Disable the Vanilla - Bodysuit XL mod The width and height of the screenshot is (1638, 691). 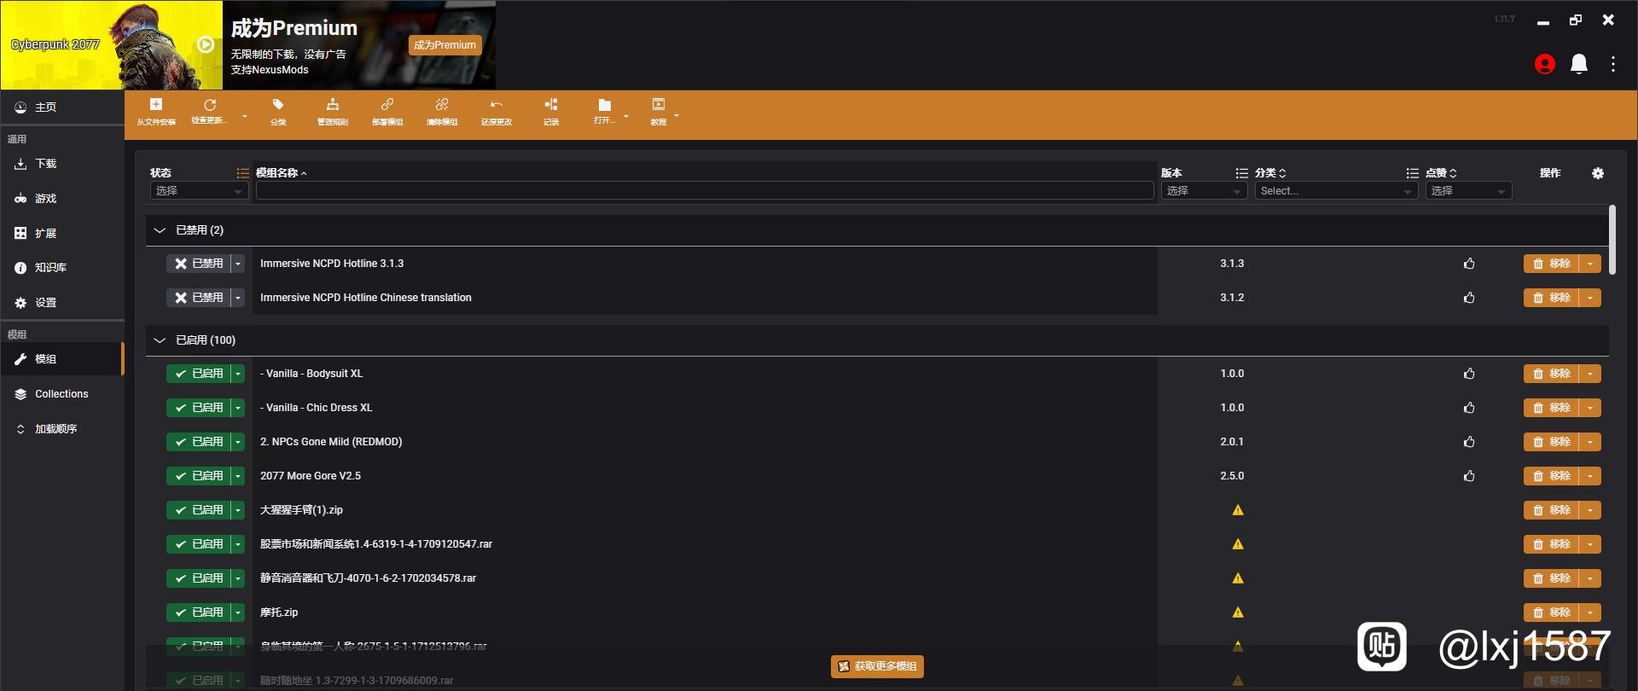click(199, 374)
